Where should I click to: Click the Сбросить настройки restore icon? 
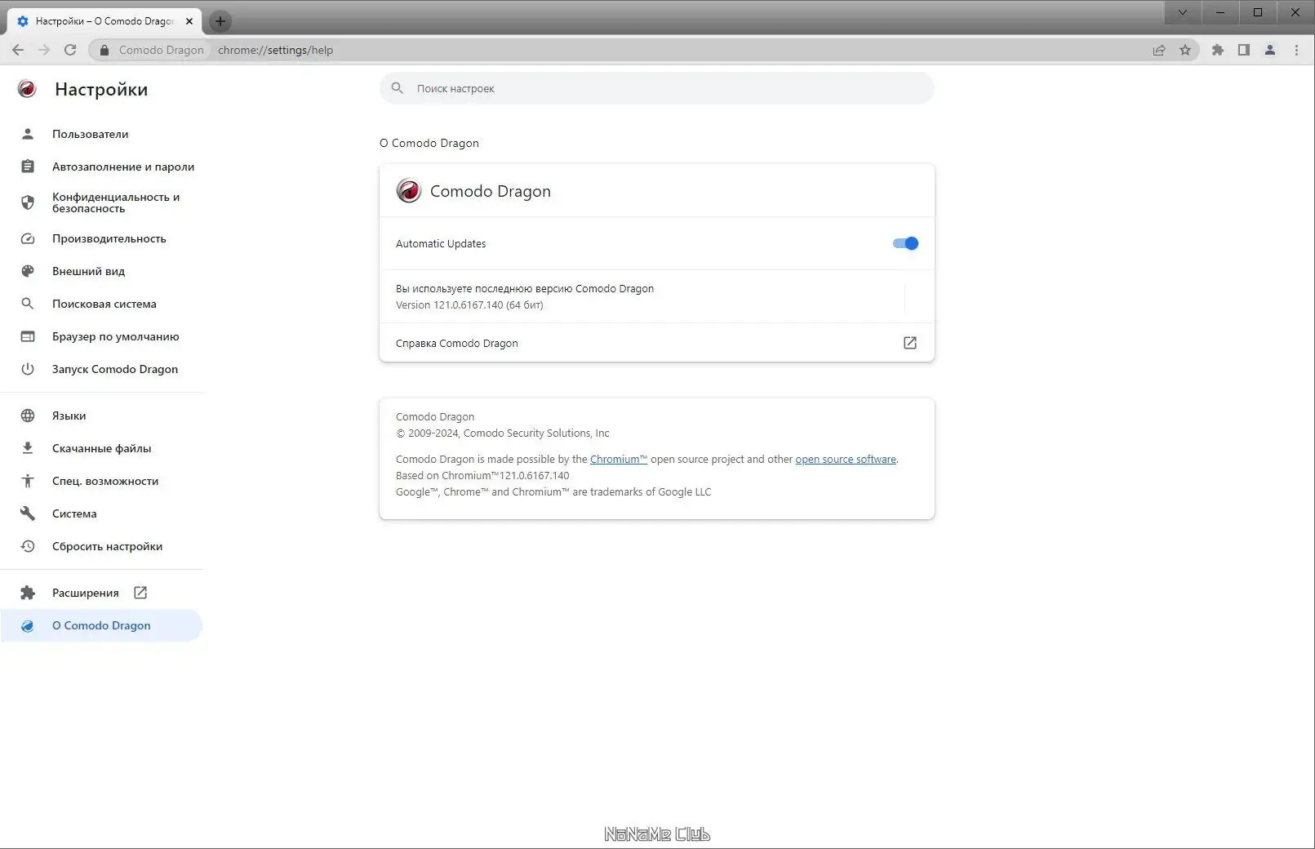[28, 546]
